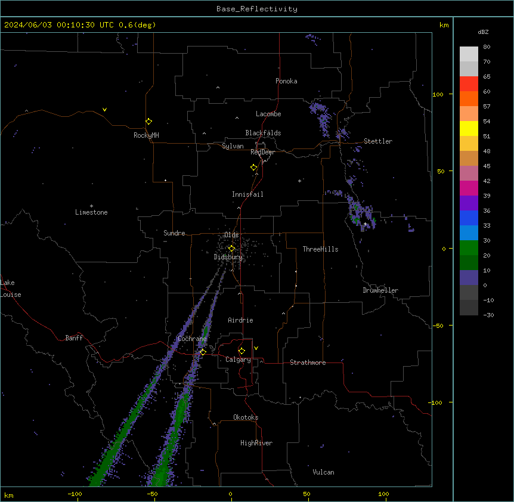514x502 pixels.
Task: Click the Vulcan city label
Action: [x=324, y=472]
